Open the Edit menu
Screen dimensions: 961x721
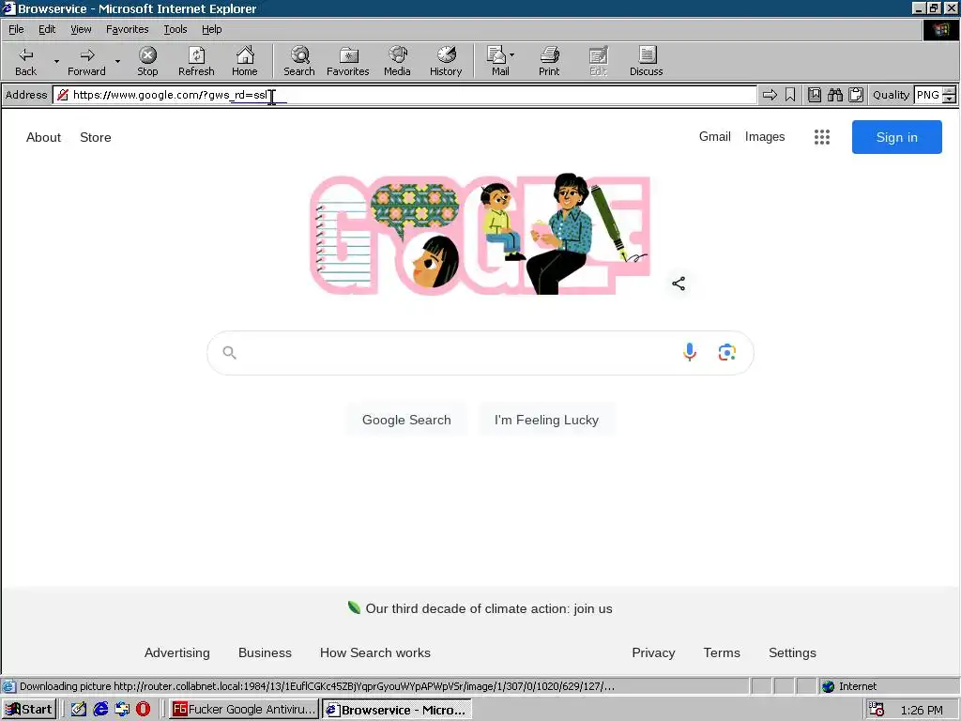tap(47, 29)
